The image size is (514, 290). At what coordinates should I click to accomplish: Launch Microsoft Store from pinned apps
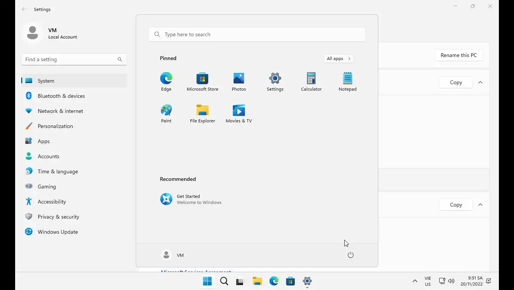[203, 82]
